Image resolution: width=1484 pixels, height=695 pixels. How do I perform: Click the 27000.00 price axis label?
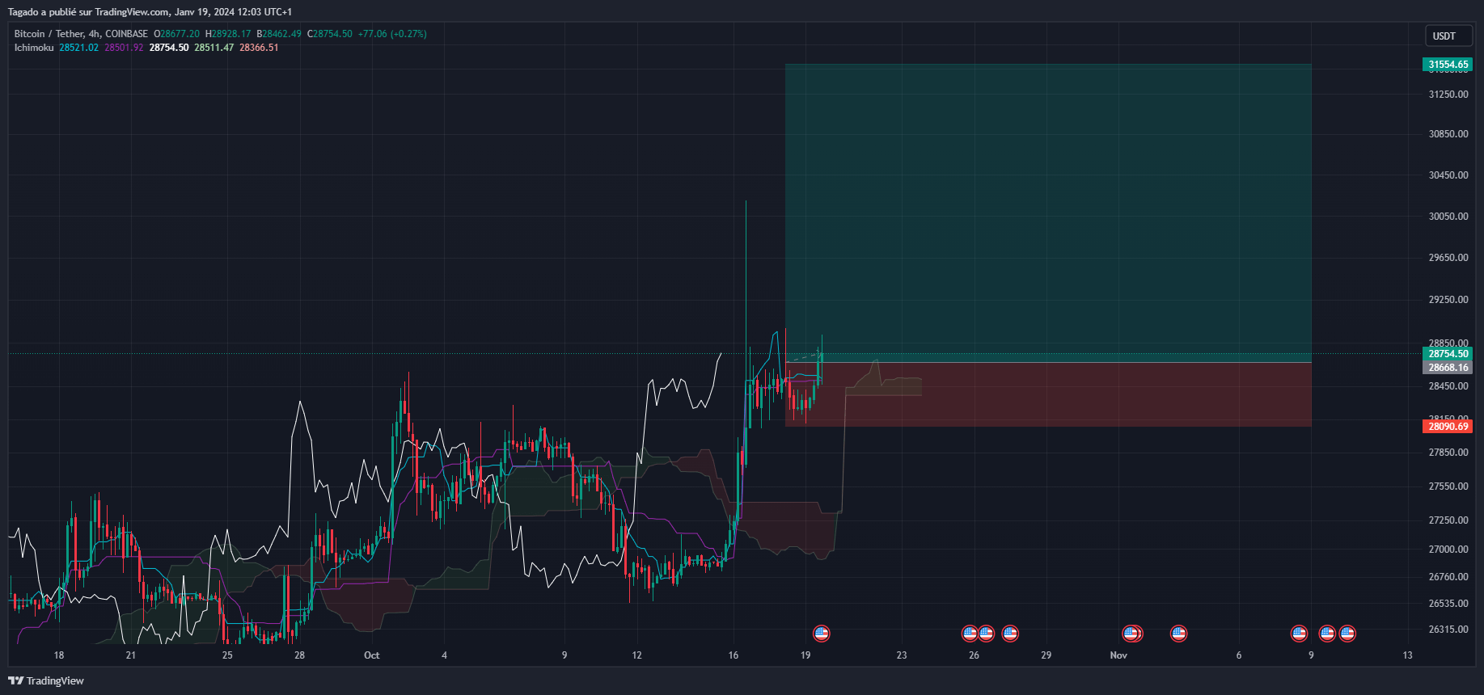1448,550
